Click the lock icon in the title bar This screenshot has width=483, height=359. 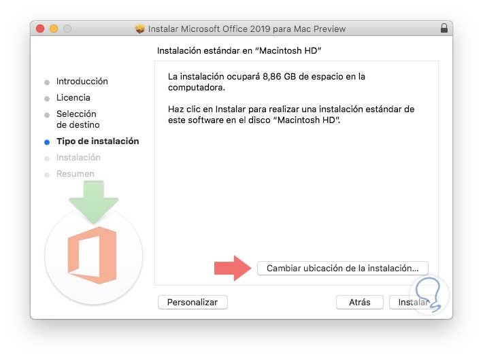click(x=444, y=29)
